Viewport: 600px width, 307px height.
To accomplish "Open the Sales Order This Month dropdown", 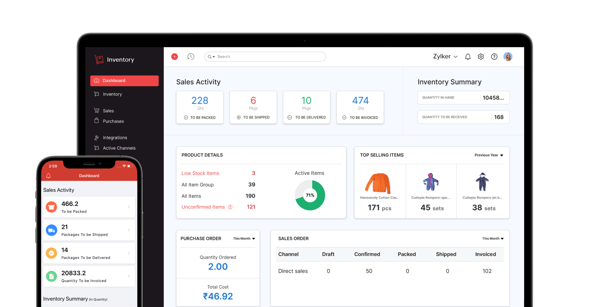I will [x=493, y=238].
